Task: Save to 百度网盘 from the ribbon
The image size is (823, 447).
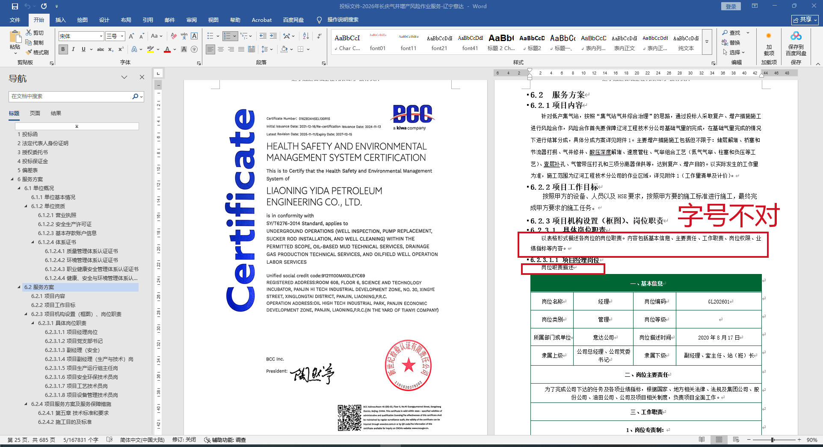Action: [x=796, y=44]
